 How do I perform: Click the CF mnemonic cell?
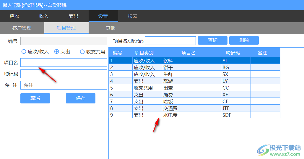click(x=236, y=101)
